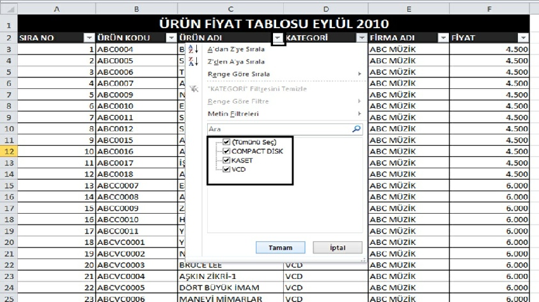Open the ÜRÜN KODU filter dropdown
Viewport: 539px width, 302px height.
(x=171, y=38)
